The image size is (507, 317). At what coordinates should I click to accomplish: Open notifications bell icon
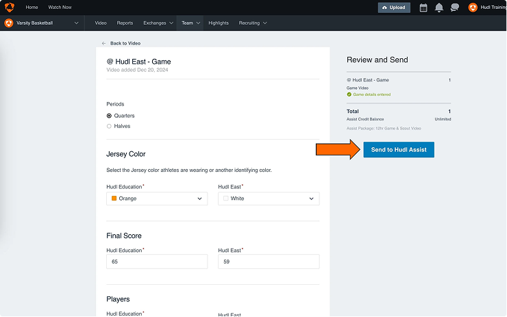(438, 8)
